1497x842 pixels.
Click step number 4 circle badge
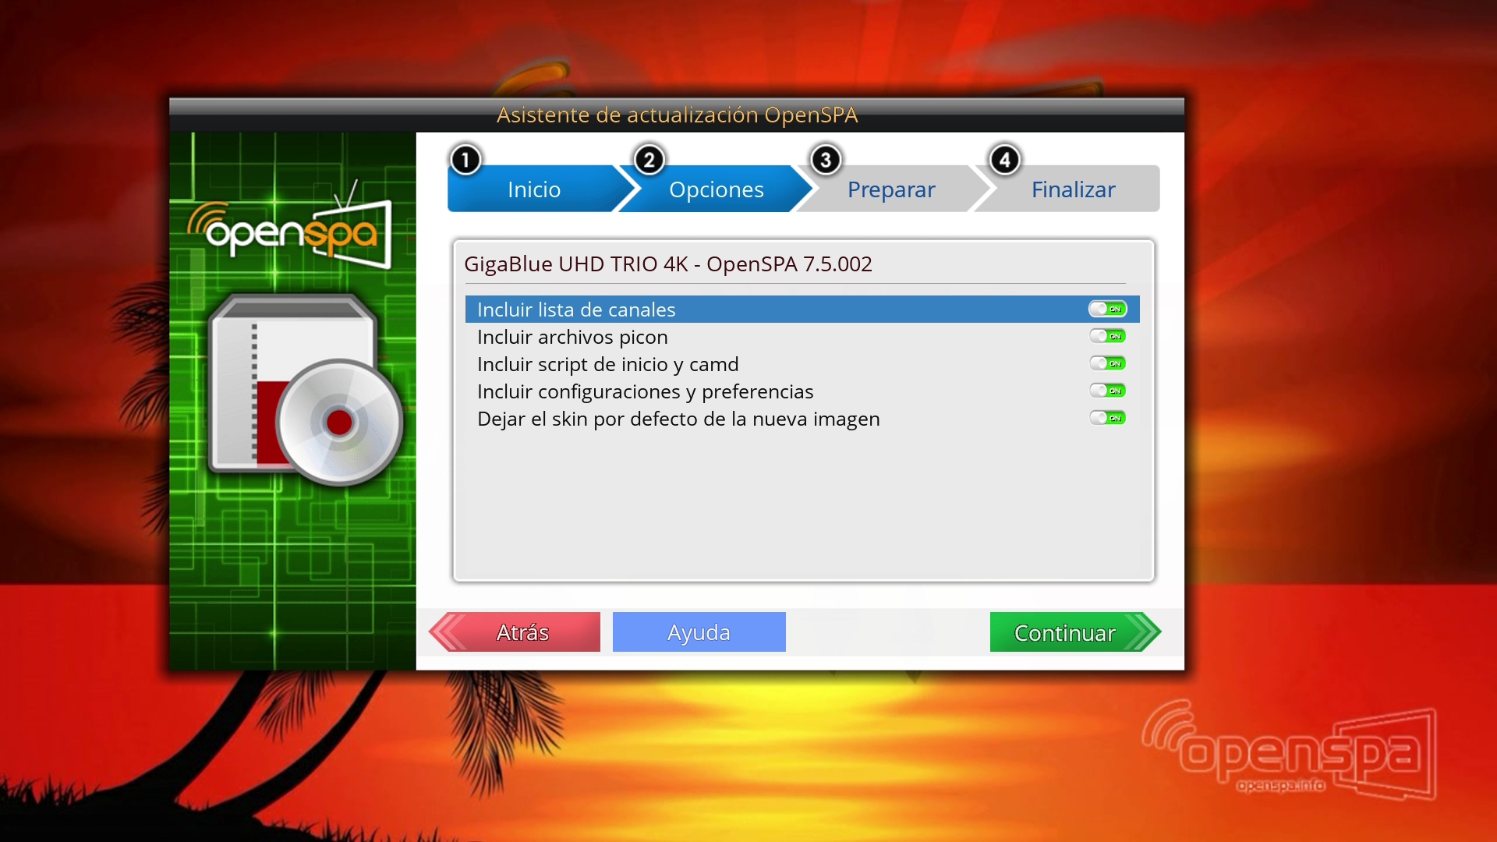pos(1004,160)
